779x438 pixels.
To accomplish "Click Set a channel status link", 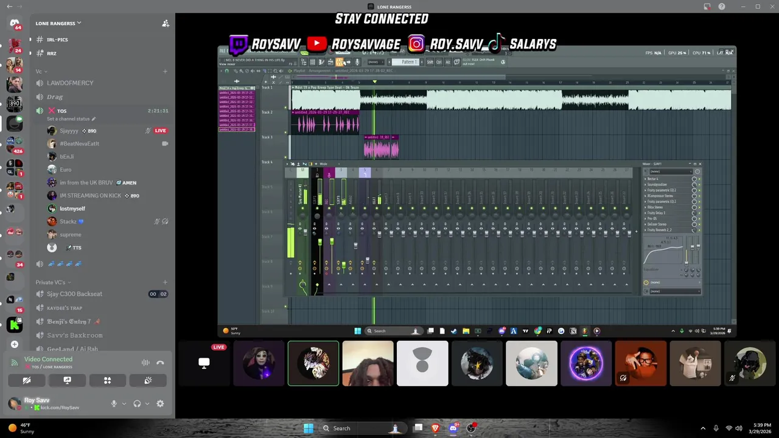I will [71, 119].
